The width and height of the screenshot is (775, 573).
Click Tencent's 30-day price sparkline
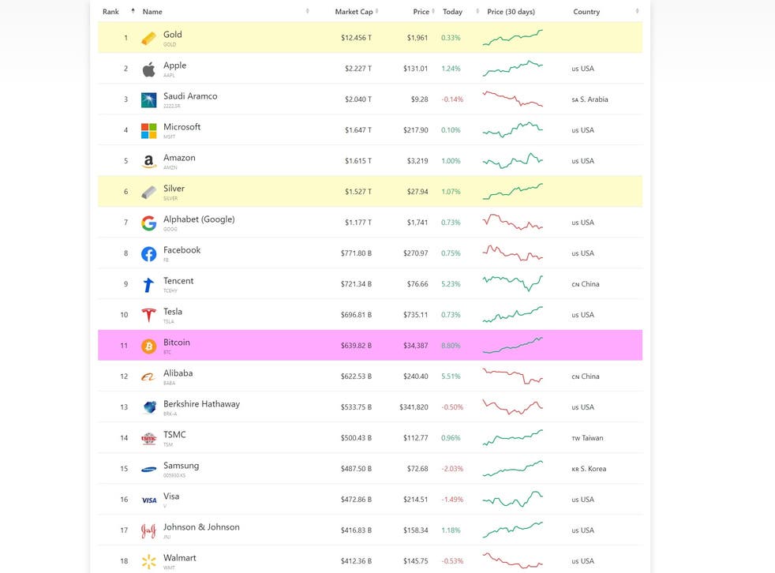512,283
